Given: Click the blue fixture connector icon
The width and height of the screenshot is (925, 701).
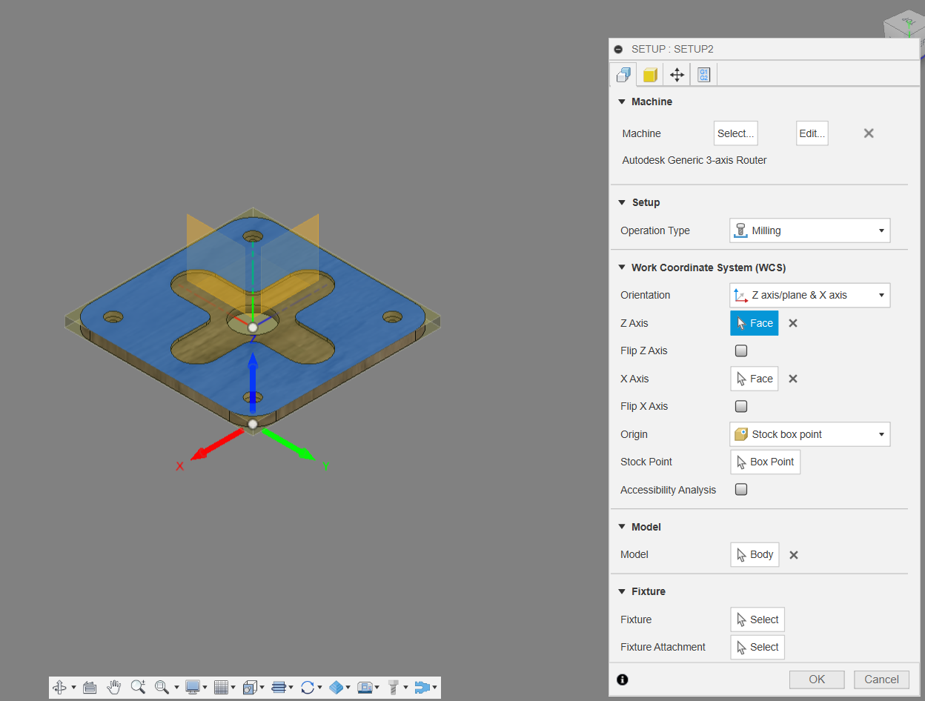Looking at the screenshot, I should pyautogui.click(x=422, y=688).
